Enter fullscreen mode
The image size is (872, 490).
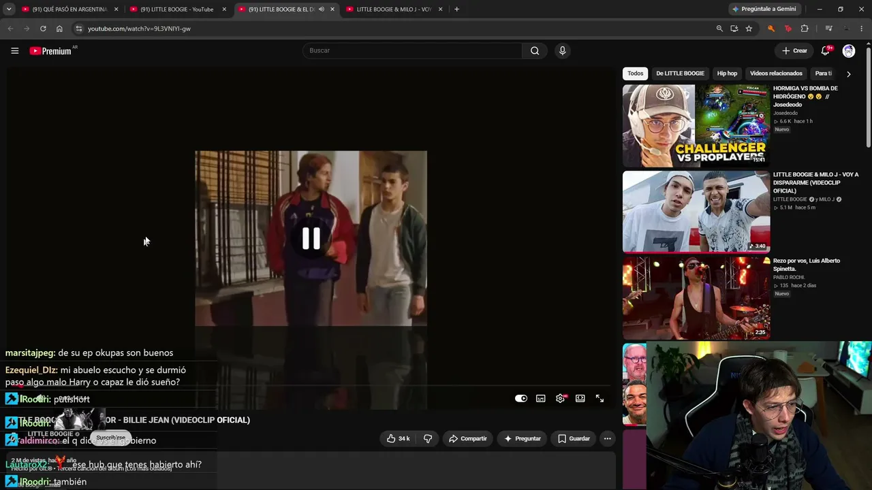[x=600, y=399]
